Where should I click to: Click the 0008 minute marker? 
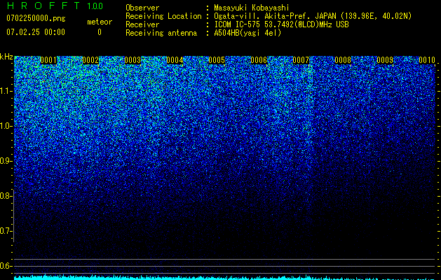point(343,60)
